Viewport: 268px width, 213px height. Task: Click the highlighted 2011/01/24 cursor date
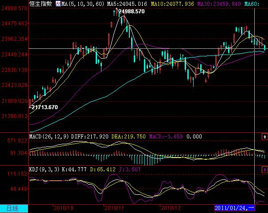coord(234,208)
